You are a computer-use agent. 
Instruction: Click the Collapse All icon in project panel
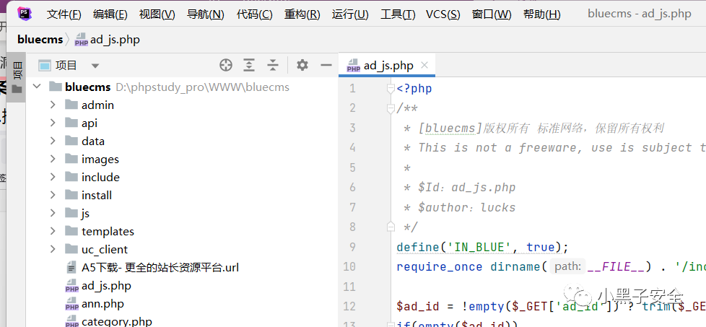click(x=272, y=65)
